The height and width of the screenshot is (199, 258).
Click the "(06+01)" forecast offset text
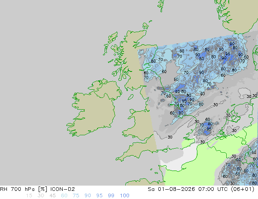click(243, 189)
